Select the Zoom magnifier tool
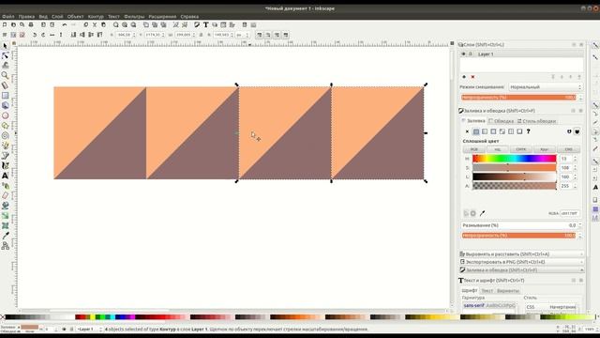Screen dimensions: 600x338 5,75
